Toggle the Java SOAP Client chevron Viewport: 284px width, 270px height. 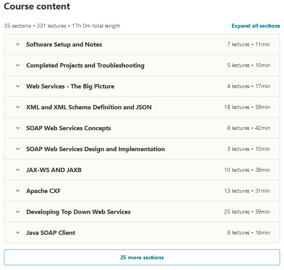coord(18,232)
